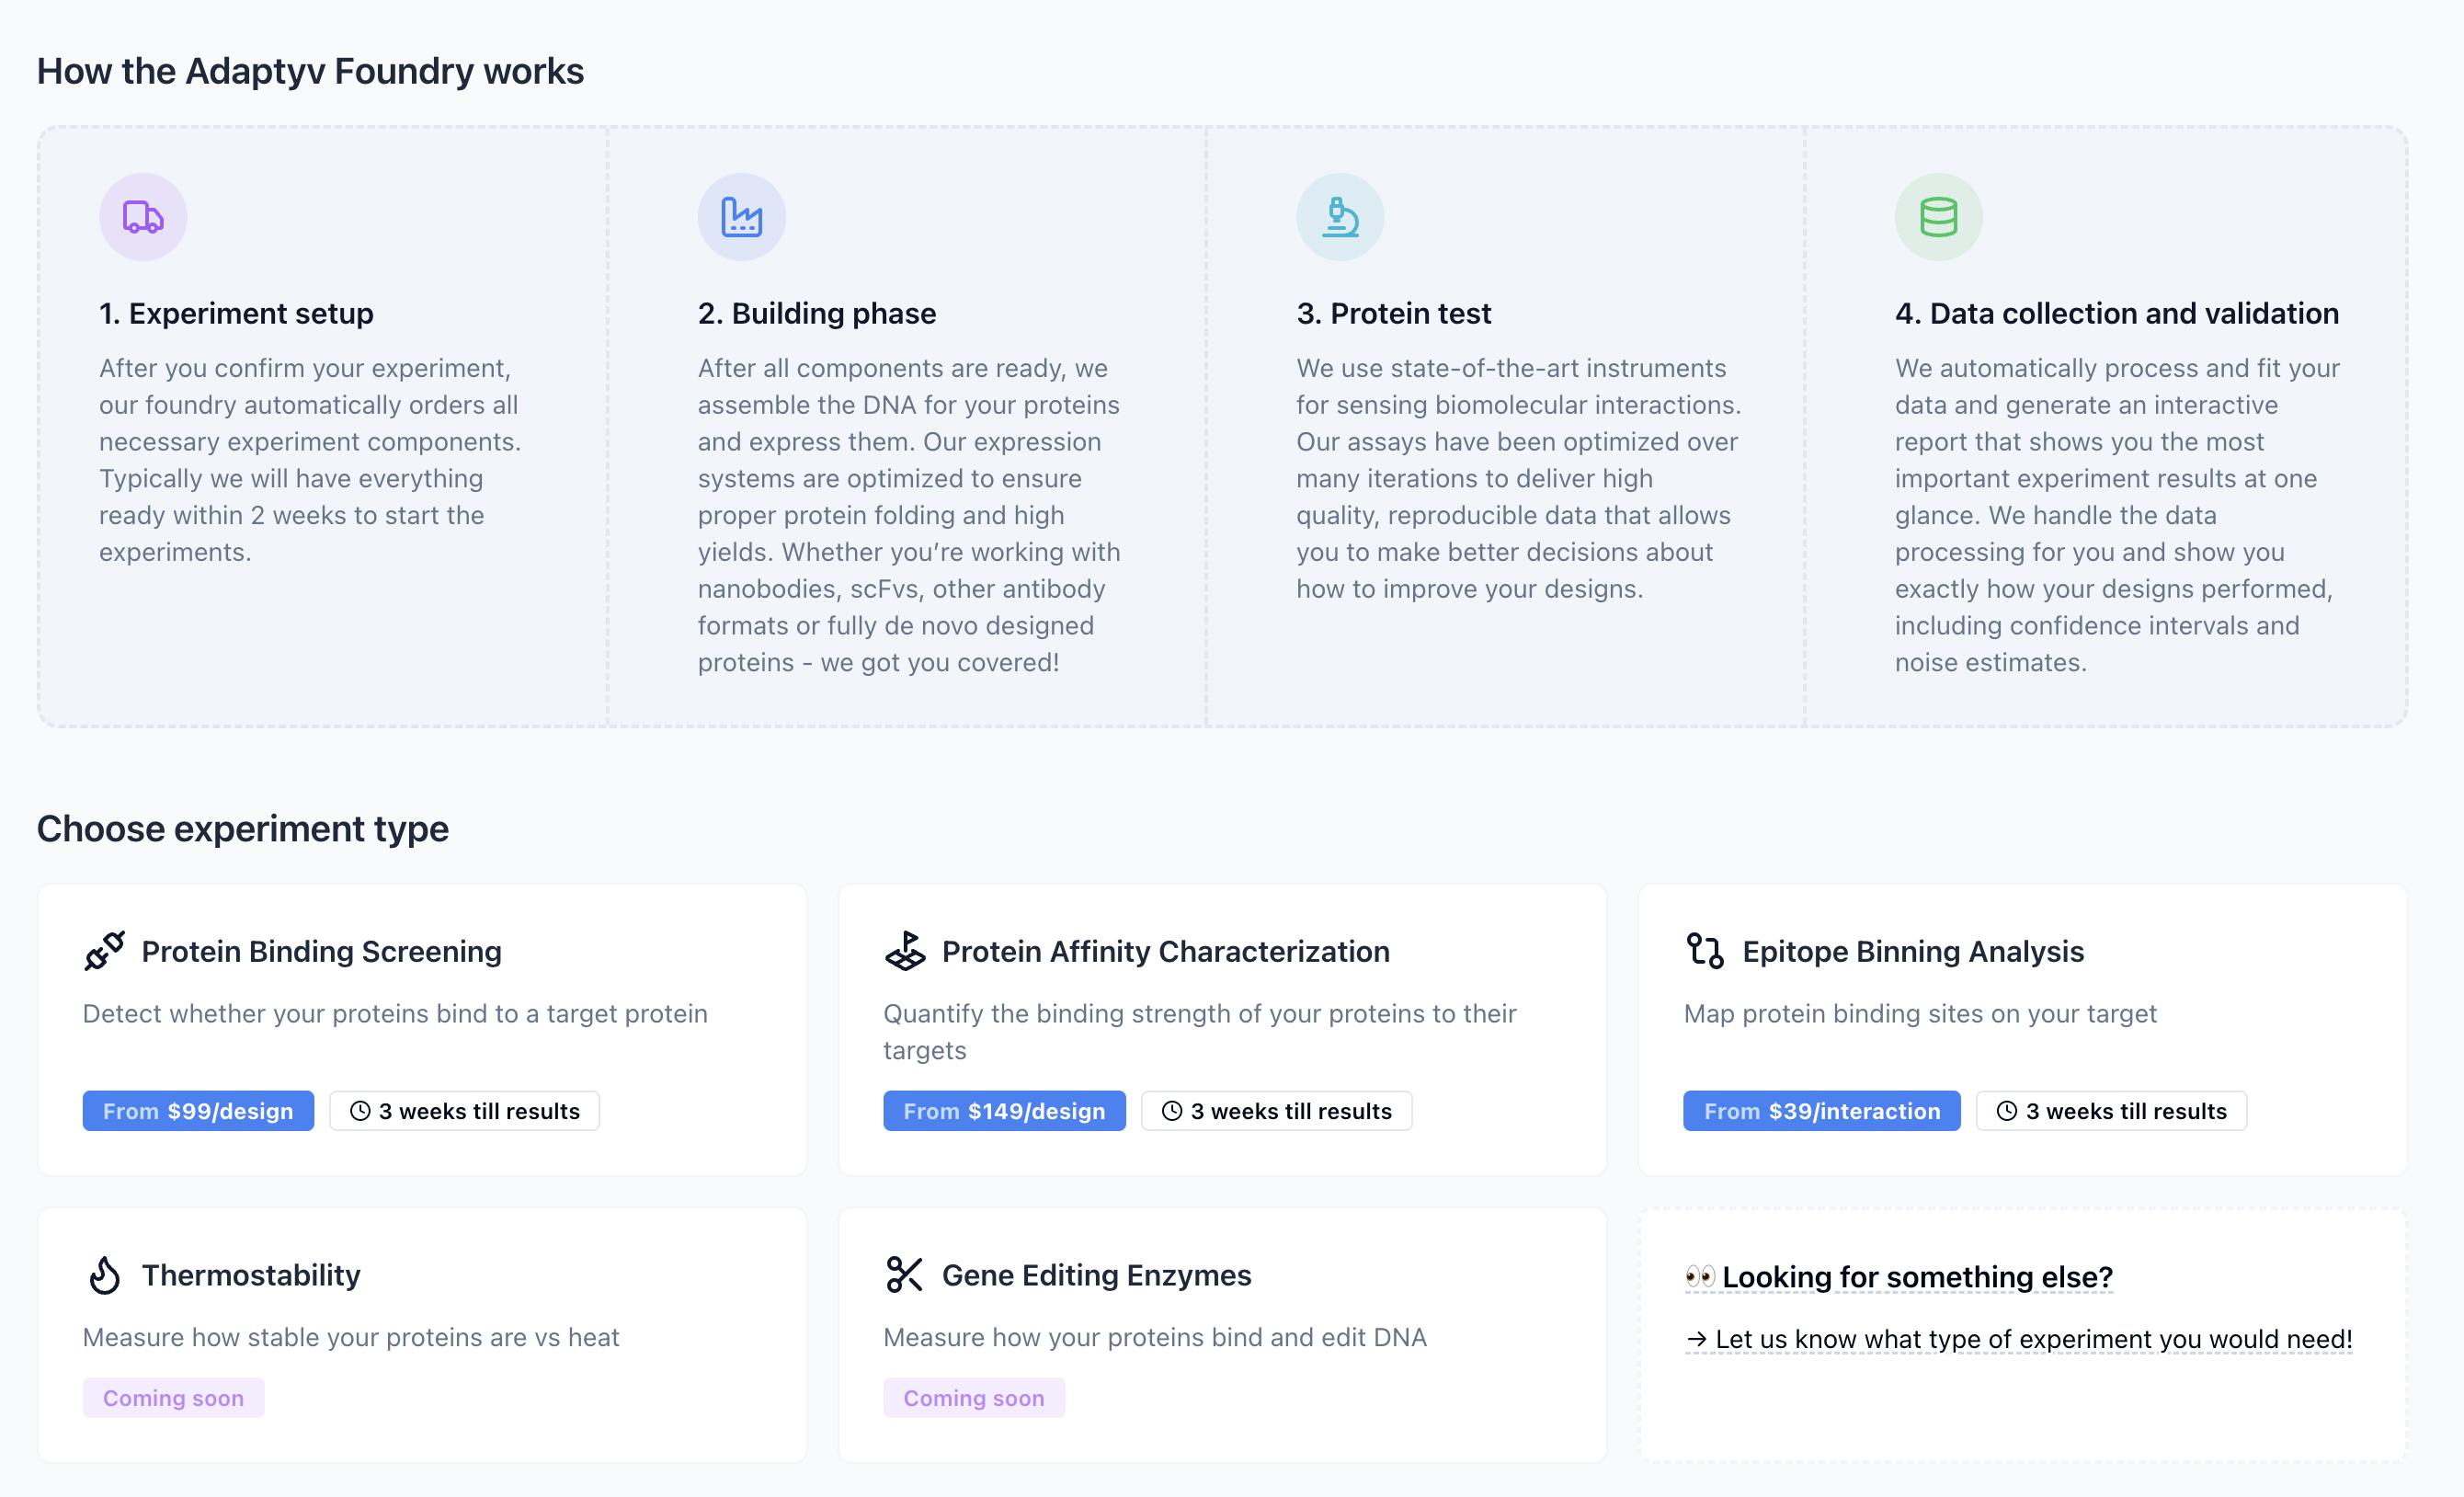2464x1497 pixels.
Task: Open the Looking for something else? link
Action: click(1916, 1277)
